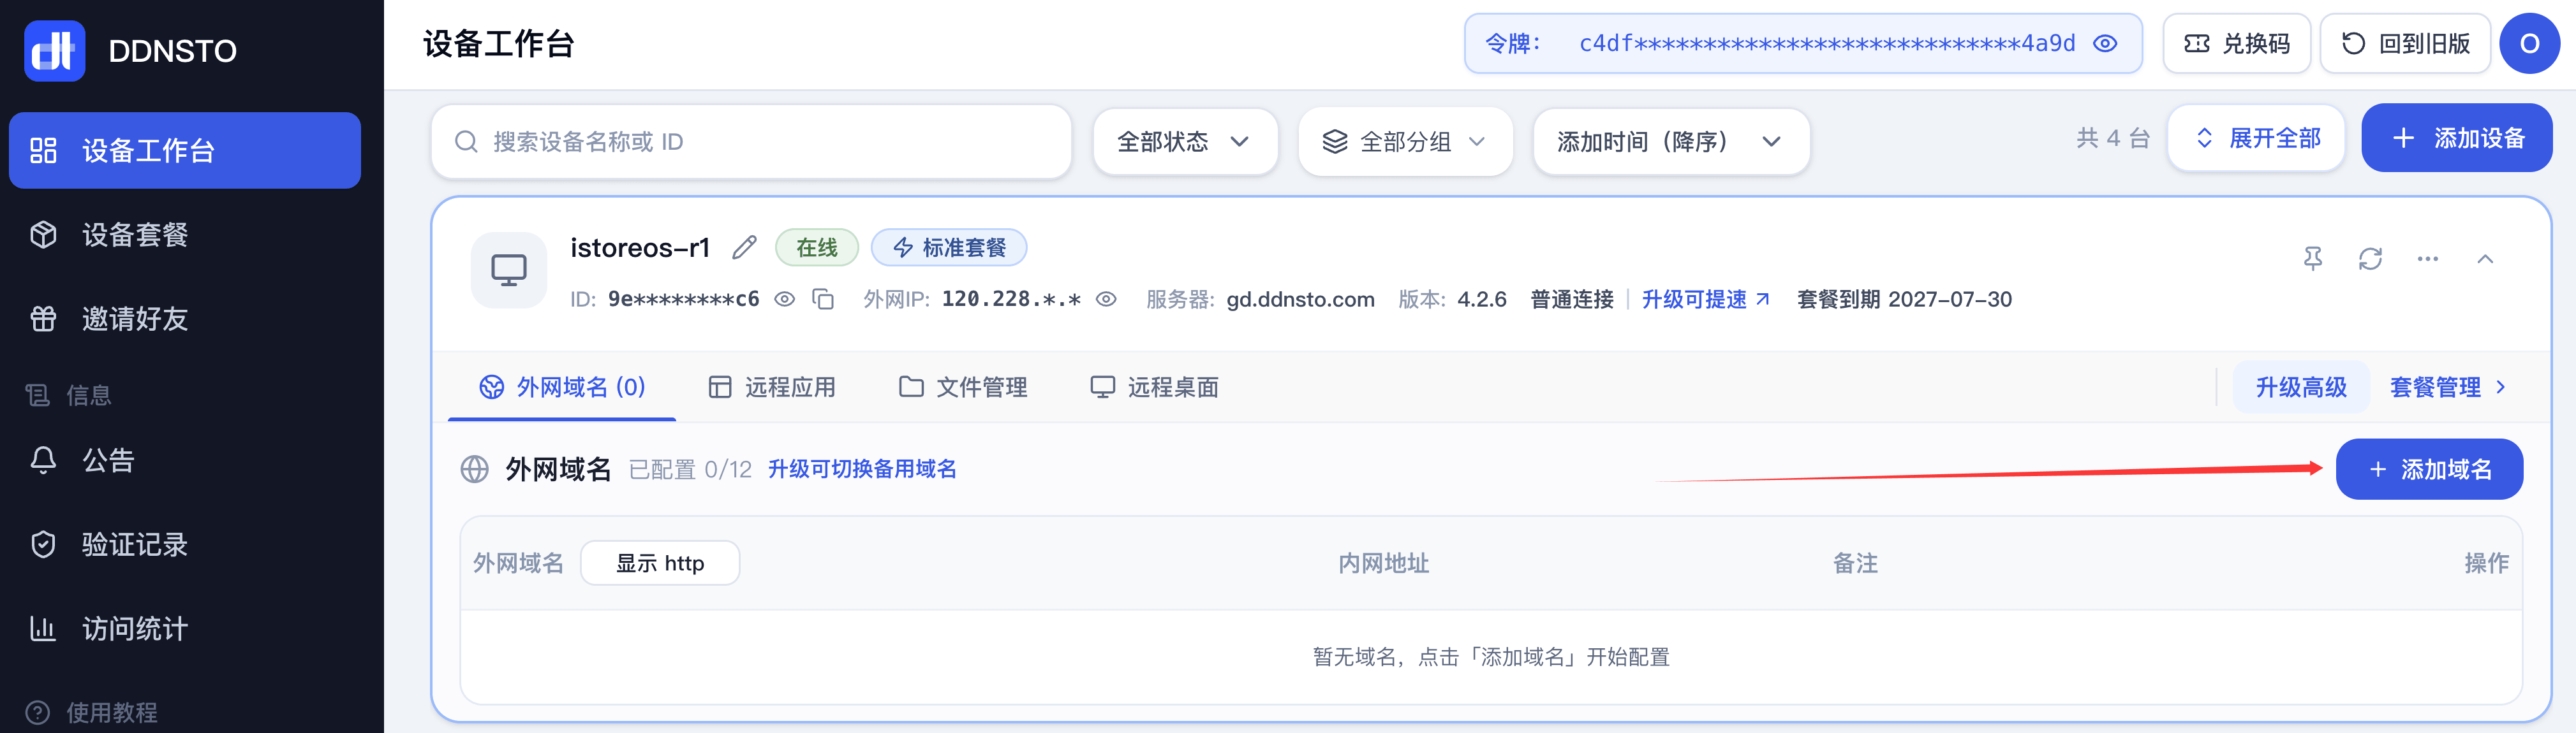
Task: Reveal the masked 外网IP with eye icon
Action: [1106, 298]
